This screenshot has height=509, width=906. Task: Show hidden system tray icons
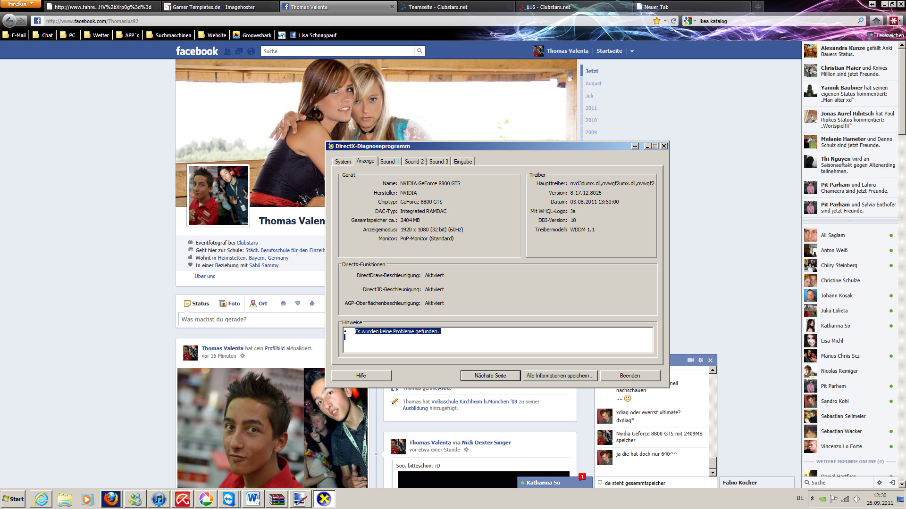(812, 499)
